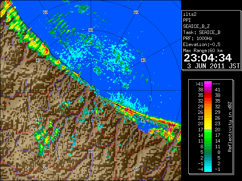The width and height of the screenshot is (242, 181).
Task: Select the '40' range label on northwest land
Action: coord(38,60)
